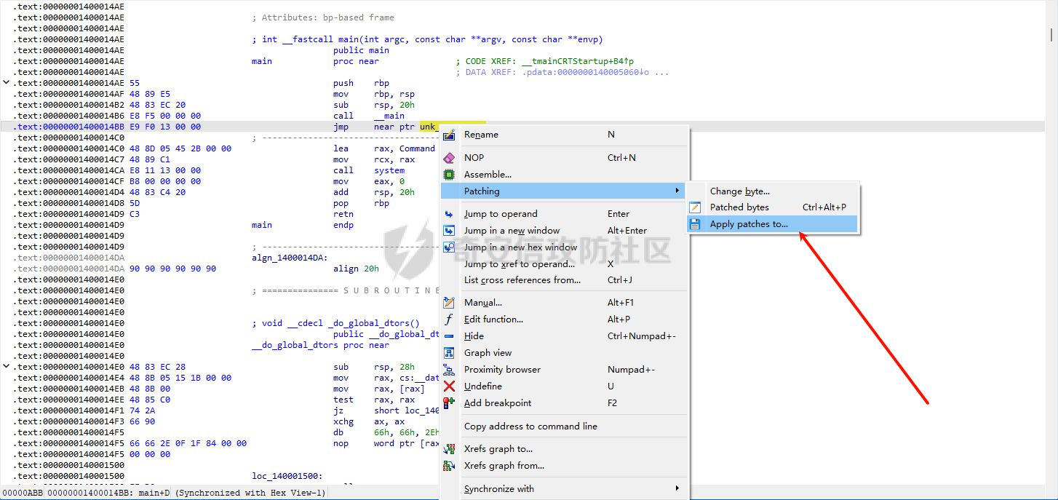Image resolution: width=1058 pixels, height=500 pixels.
Task: Choose Jump to operand menu entry
Action: [501, 214]
